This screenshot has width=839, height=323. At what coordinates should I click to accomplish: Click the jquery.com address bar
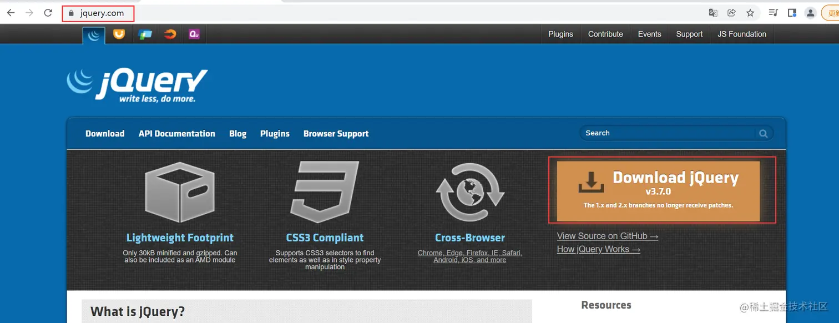pyautogui.click(x=383, y=13)
